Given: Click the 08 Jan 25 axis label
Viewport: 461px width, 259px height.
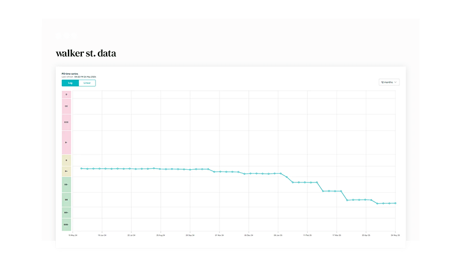Looking at the screenshot, I should click(278, 235).
